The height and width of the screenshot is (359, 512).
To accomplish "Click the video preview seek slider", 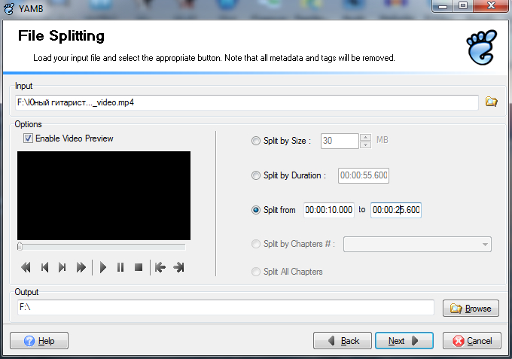I will (101, 246).
